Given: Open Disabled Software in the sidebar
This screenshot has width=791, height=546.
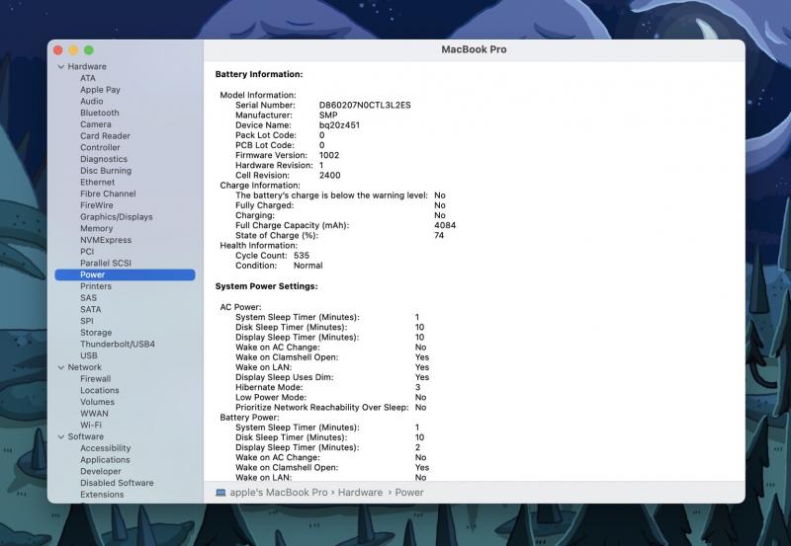Looking at the screenshot, I should 117,483.
